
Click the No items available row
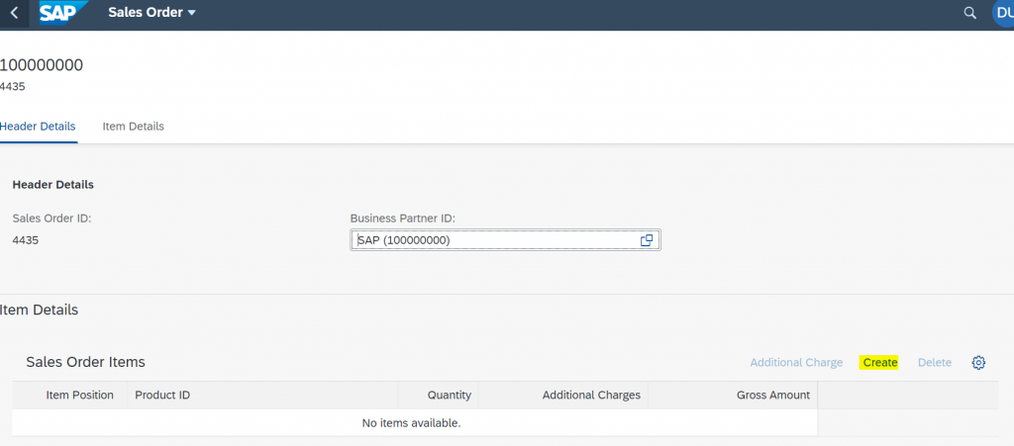tap(415, 423)
